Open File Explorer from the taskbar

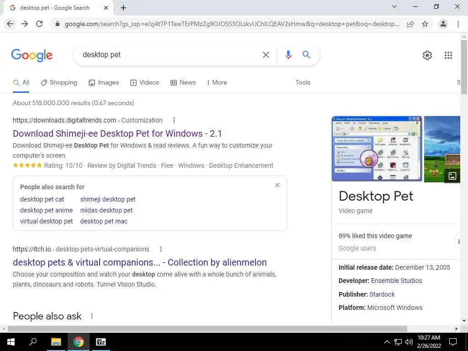point(56,342)
